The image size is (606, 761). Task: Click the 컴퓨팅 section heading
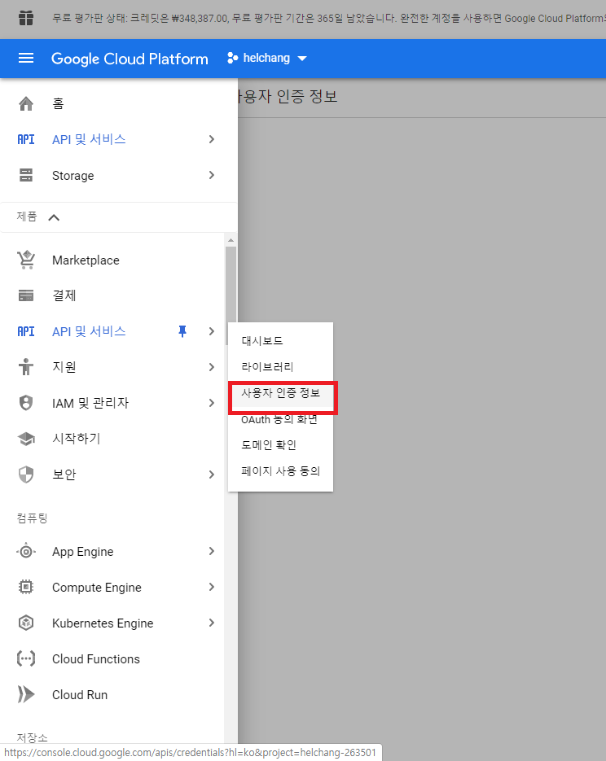[x=32, y=518]
